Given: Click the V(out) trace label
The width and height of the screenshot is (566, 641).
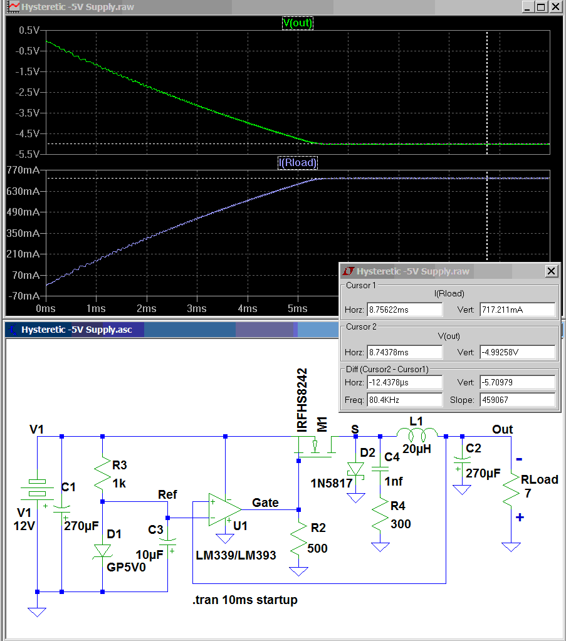Looking at the screenshot, I should (297, 23).
